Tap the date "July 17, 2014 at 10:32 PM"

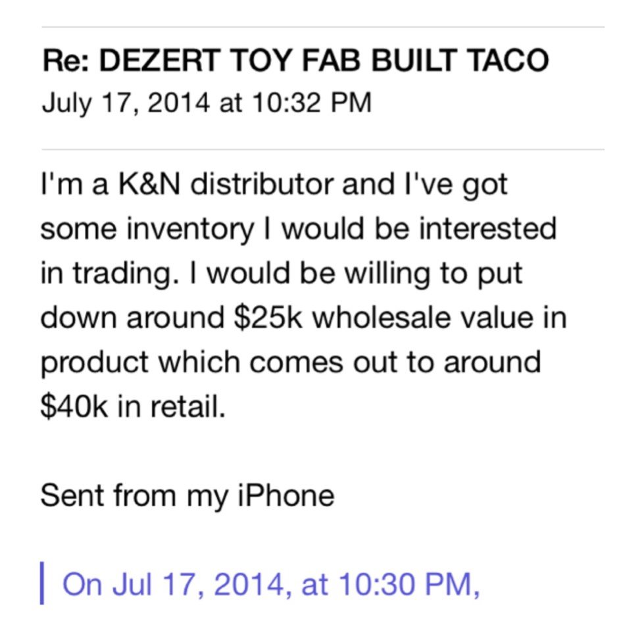click(x=207, y=103)
